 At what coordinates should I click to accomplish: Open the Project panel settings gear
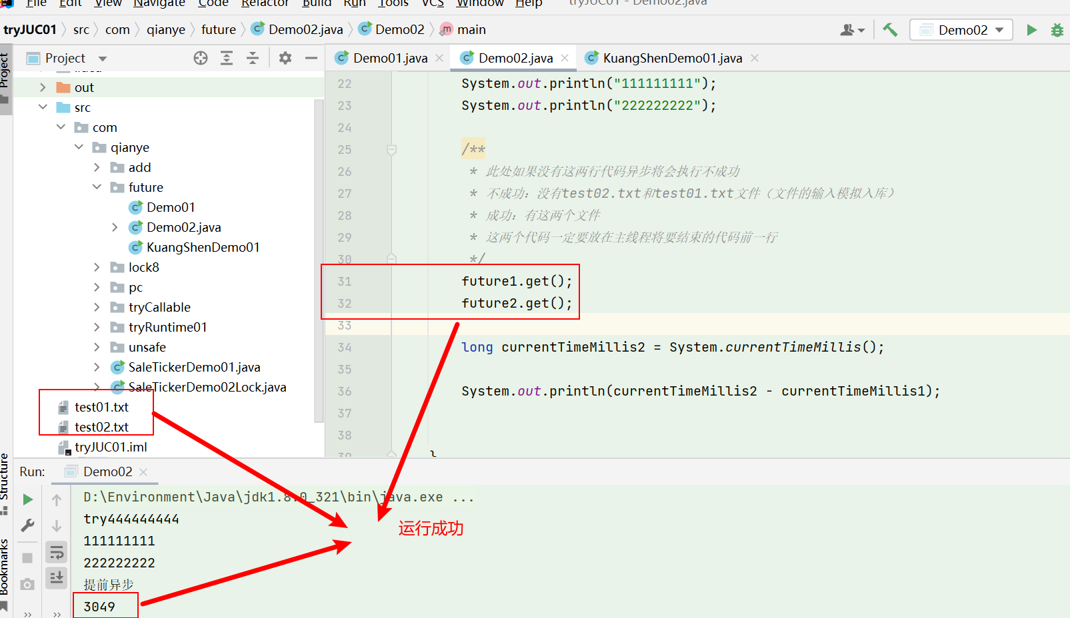285,58
